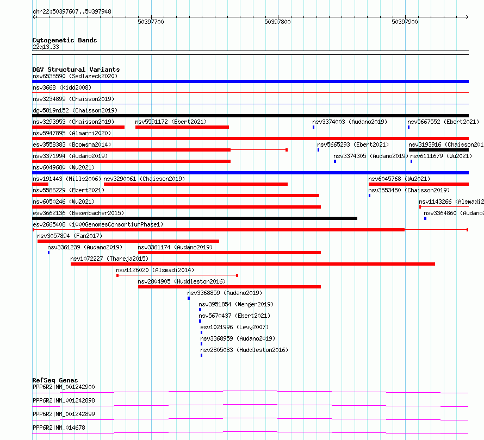Click nsv3374003 (Audano2019) label
The image size is (484, 440).
[350, 122]
